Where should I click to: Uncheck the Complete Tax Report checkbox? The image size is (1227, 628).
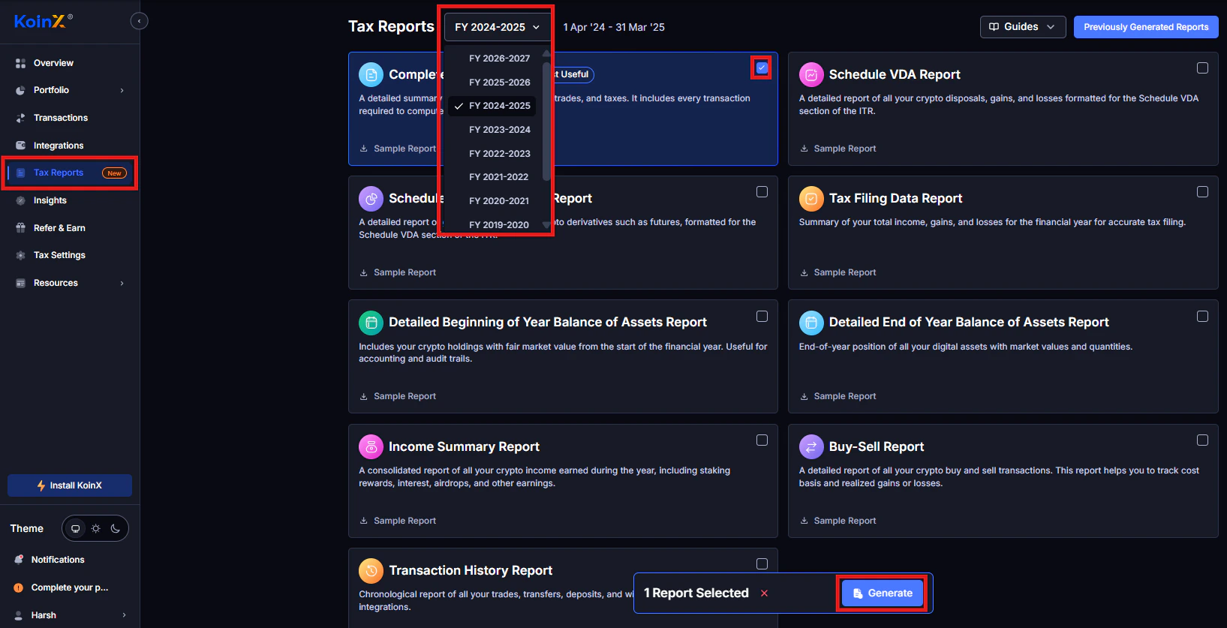click(762, 68)
